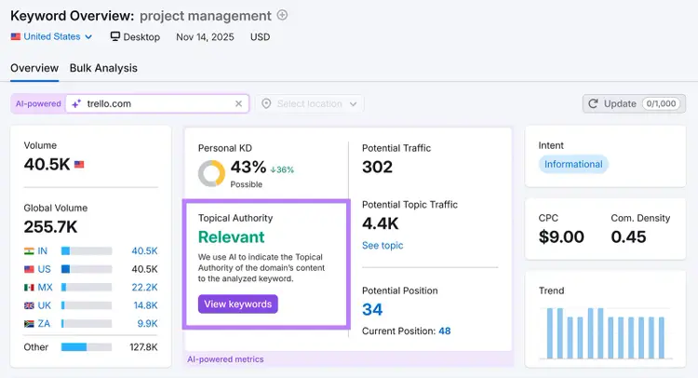Viewport: 698px width, 378px height.
Task: Click the Personal KD donut chart
Action: coord(211,173)
